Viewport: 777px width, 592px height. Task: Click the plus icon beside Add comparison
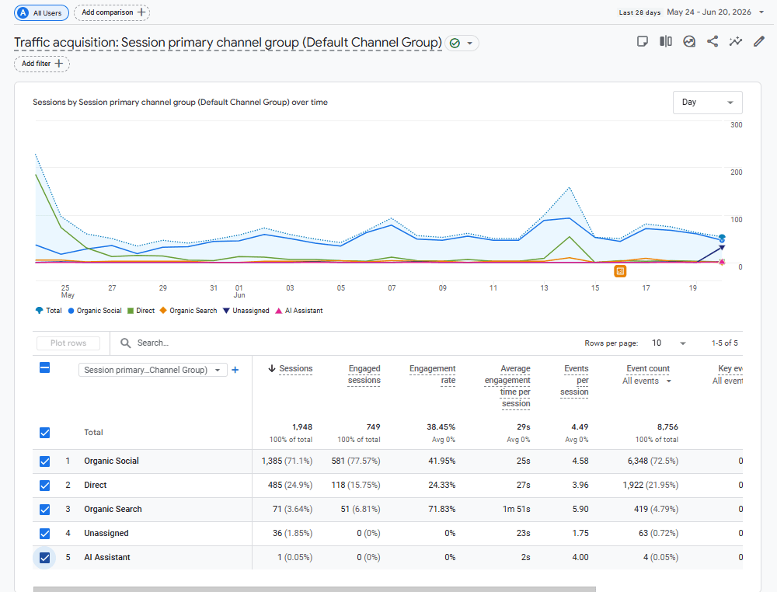(141, 12)
